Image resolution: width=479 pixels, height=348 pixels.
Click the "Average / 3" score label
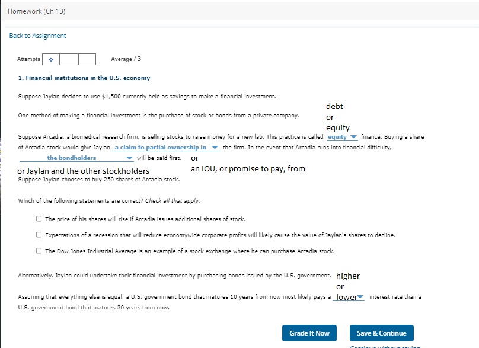126,59
